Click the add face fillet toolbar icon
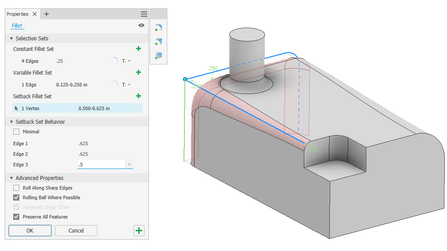Viewport: 447px width, 251px height. (x=158, y=42)
